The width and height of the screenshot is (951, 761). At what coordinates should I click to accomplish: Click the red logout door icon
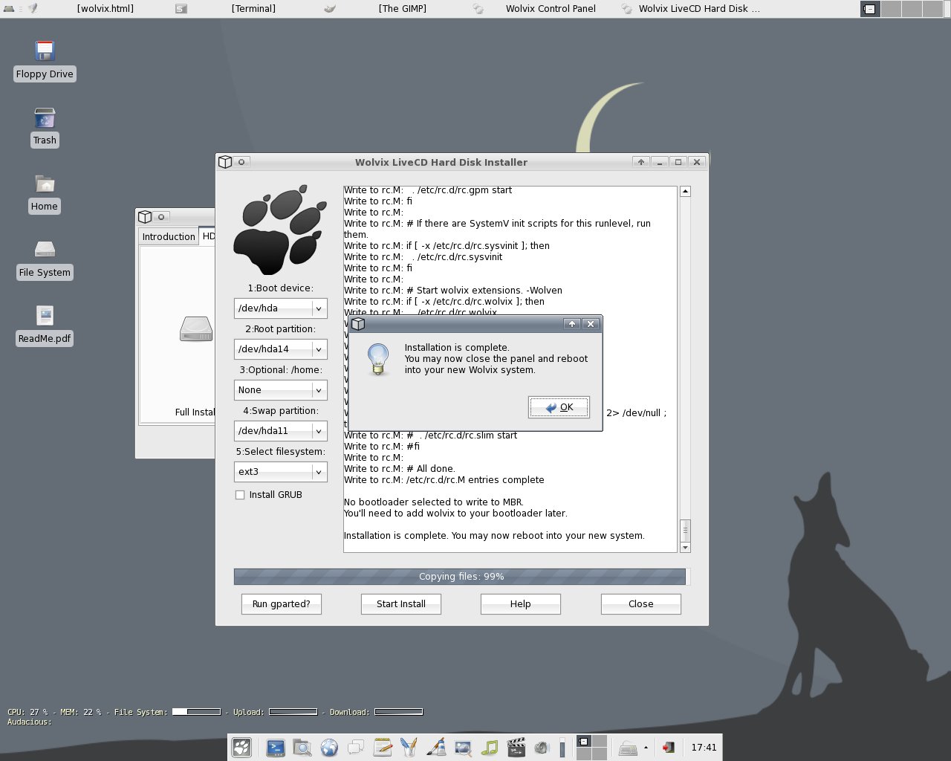coord(669,748)
